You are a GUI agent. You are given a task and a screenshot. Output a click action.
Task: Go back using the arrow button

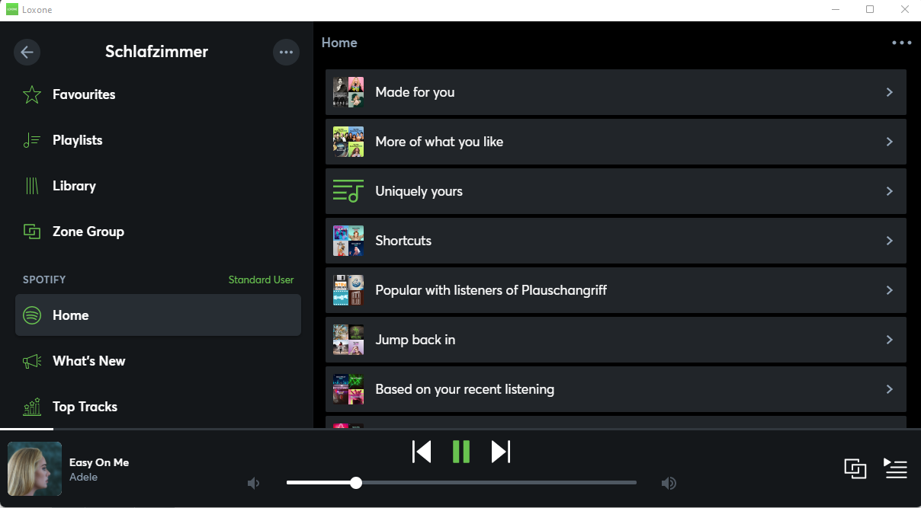tap(27, 52)
